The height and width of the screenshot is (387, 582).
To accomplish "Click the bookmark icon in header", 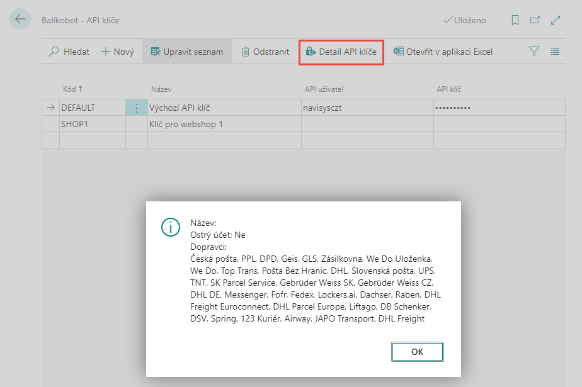I will (515, 20).
